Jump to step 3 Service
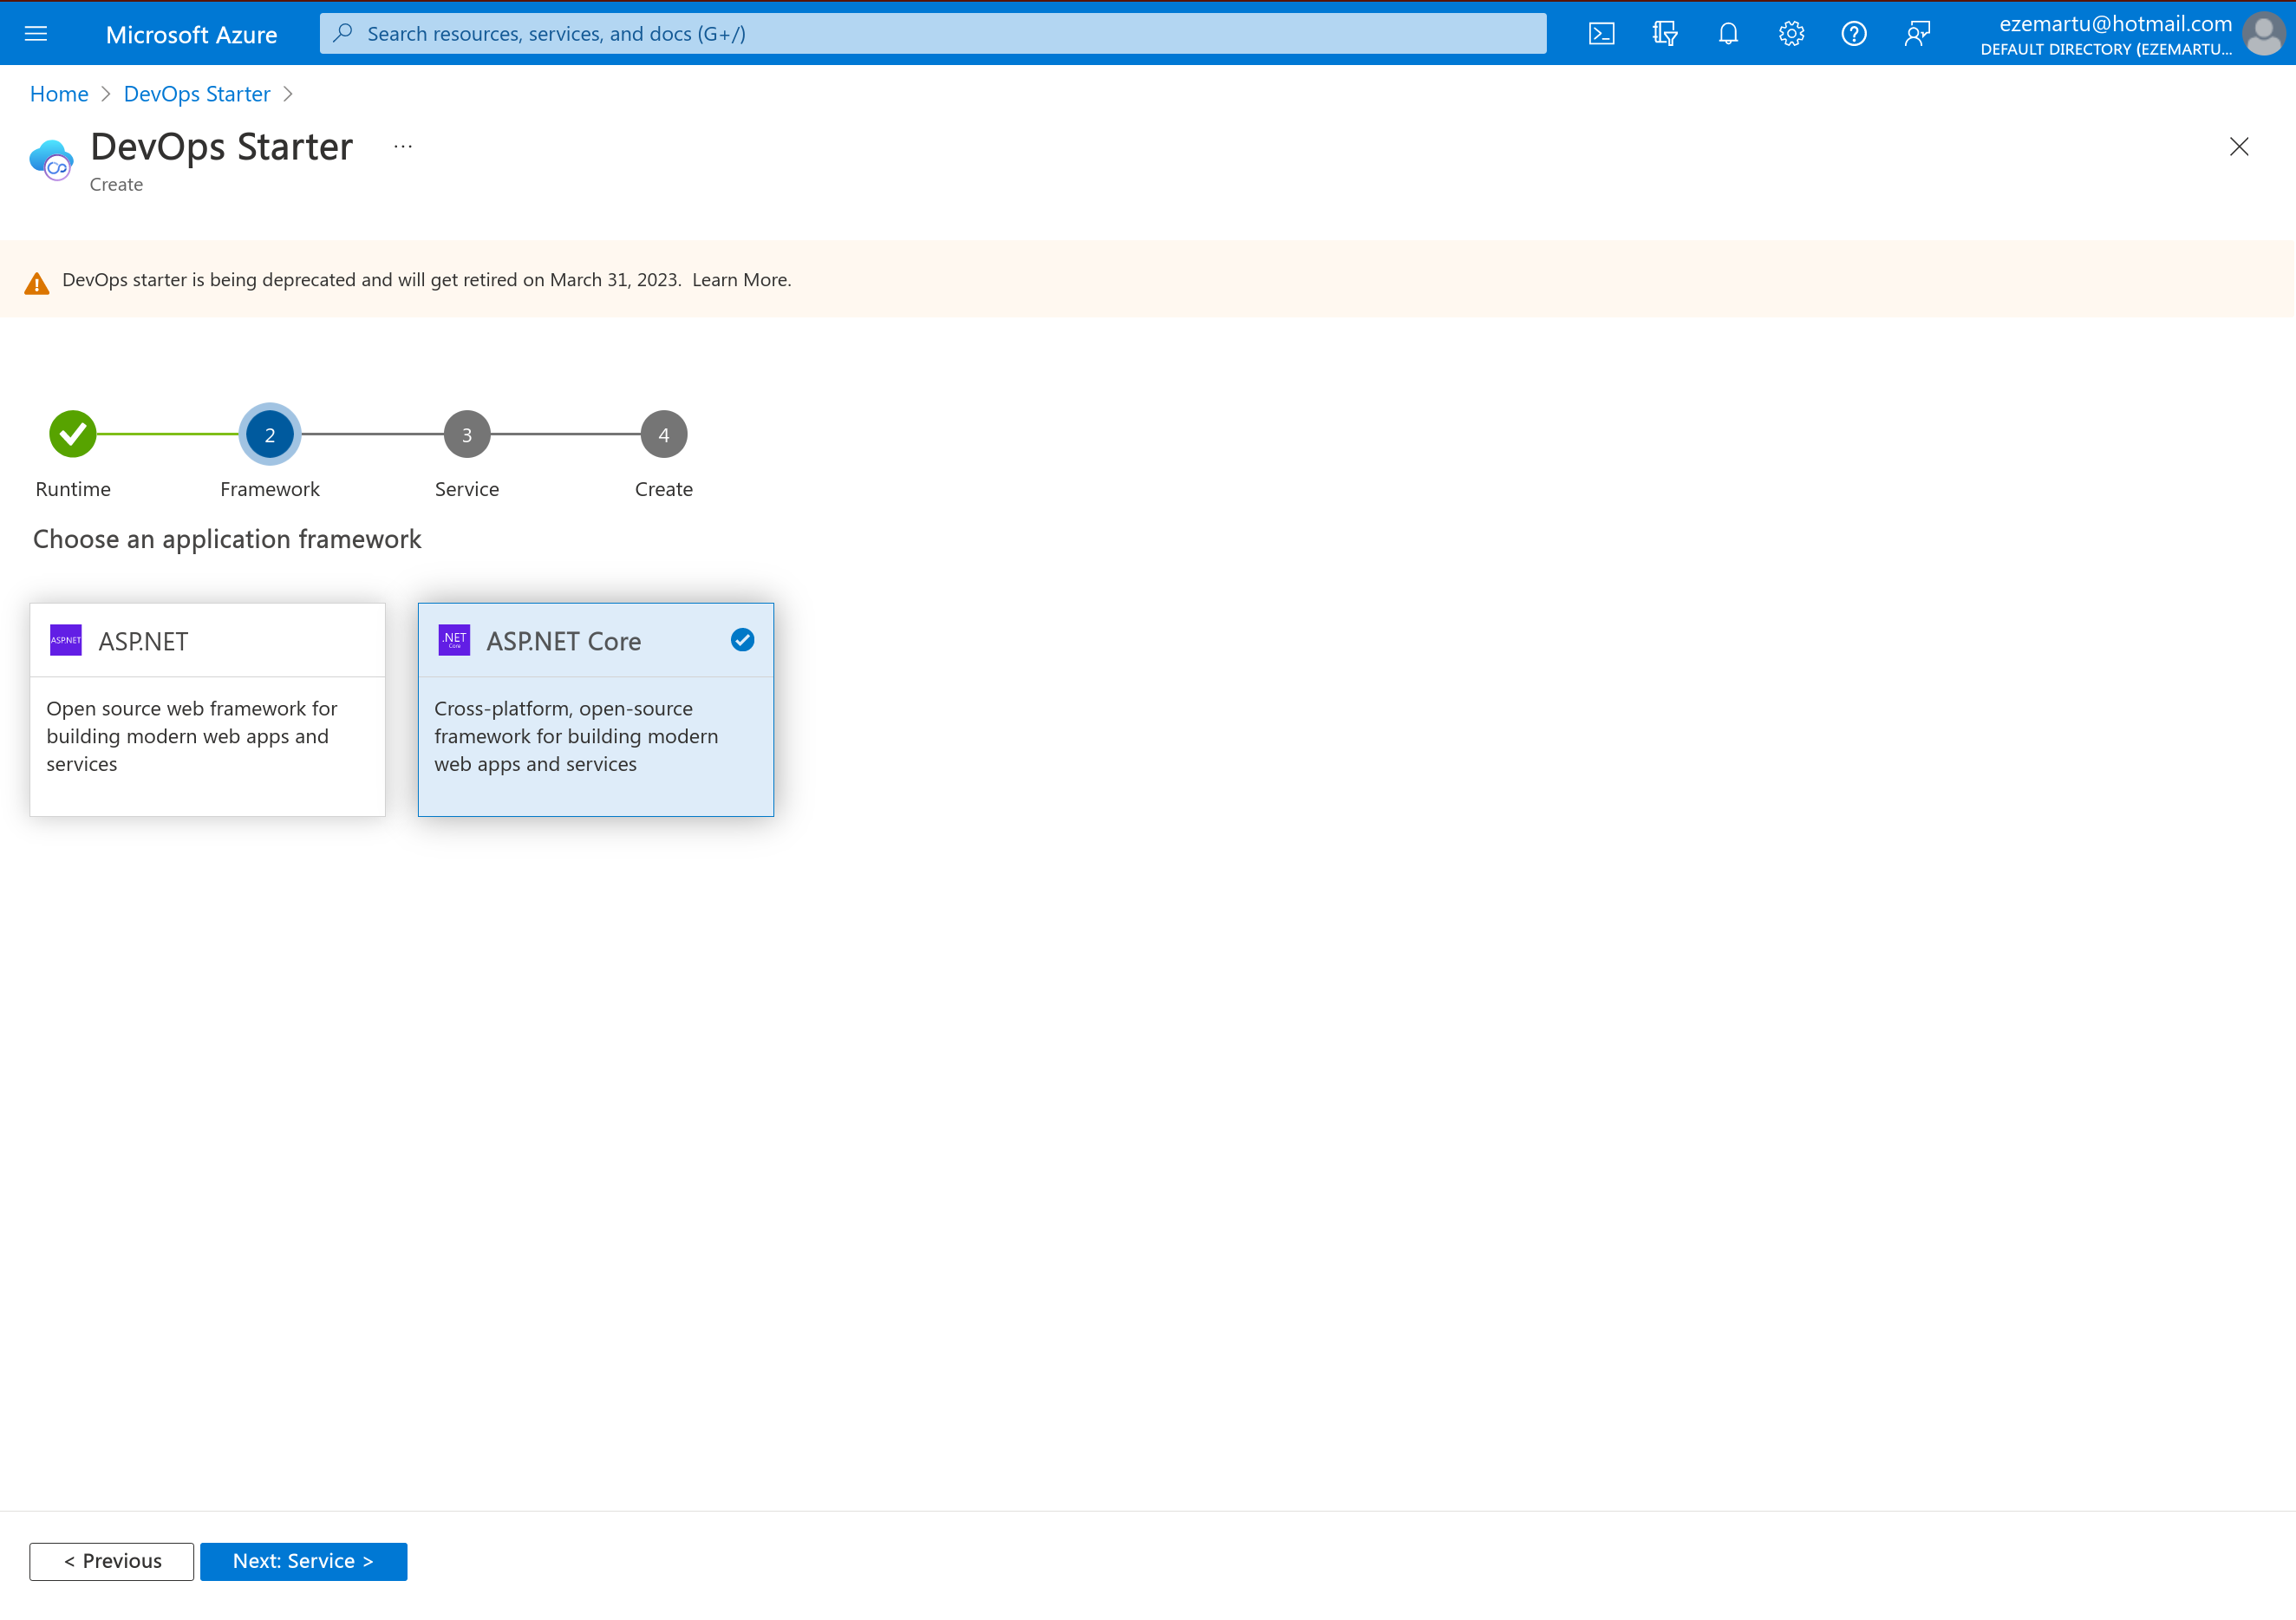Viewport: 2296px width, 1620px height. pyautogui.click(x=466, y=433)
